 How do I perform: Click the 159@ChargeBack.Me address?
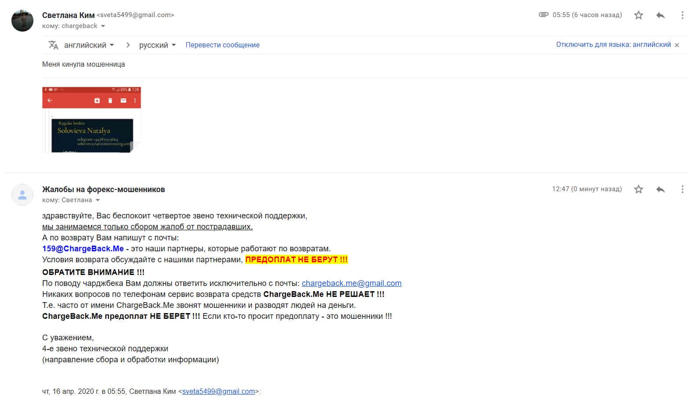pos(83,249)
